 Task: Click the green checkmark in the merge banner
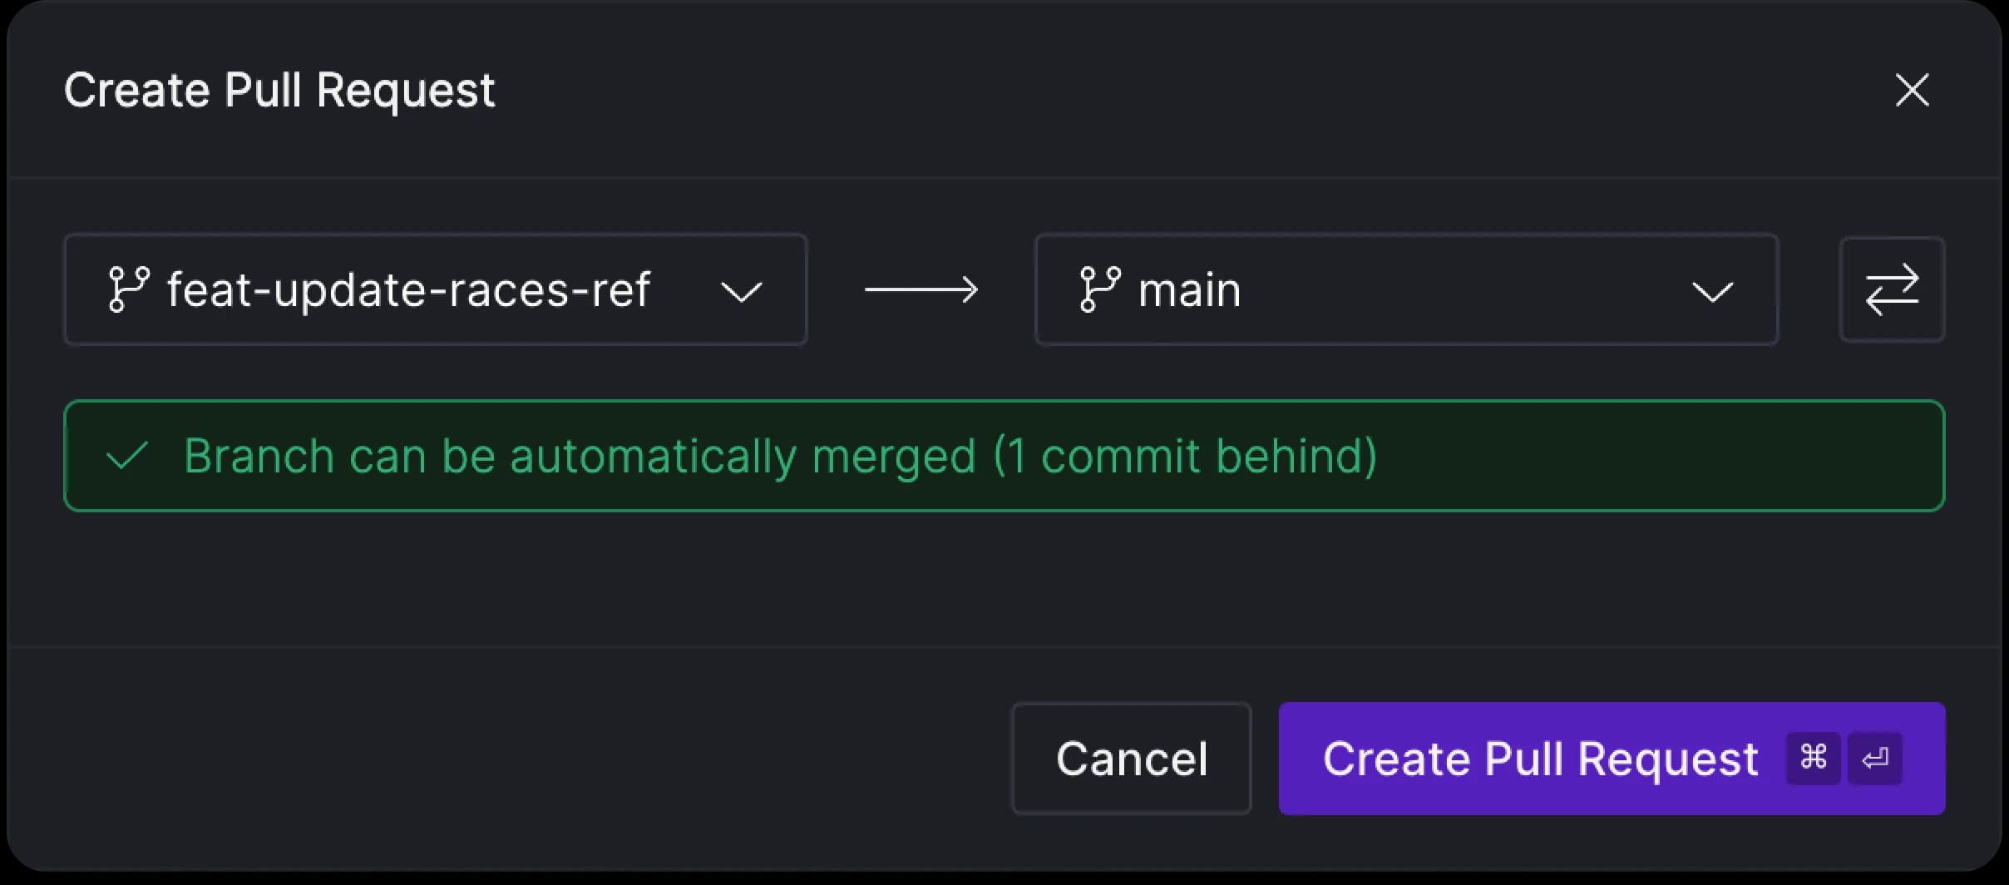pos(126,456)
